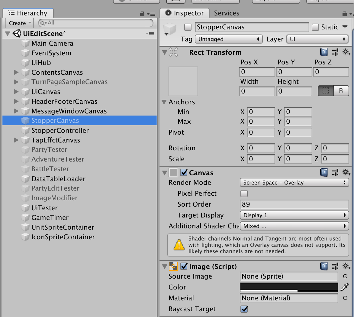Click the search magnifier dropdown in Hierarchy
The height and width of the screenshot is (317, 354).
[44, 23]
